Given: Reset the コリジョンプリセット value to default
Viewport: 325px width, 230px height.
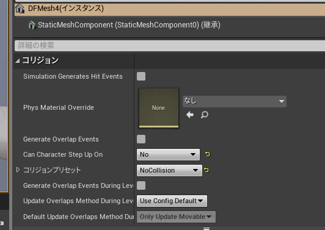Looking at the screenshot, I should (206, 170).
